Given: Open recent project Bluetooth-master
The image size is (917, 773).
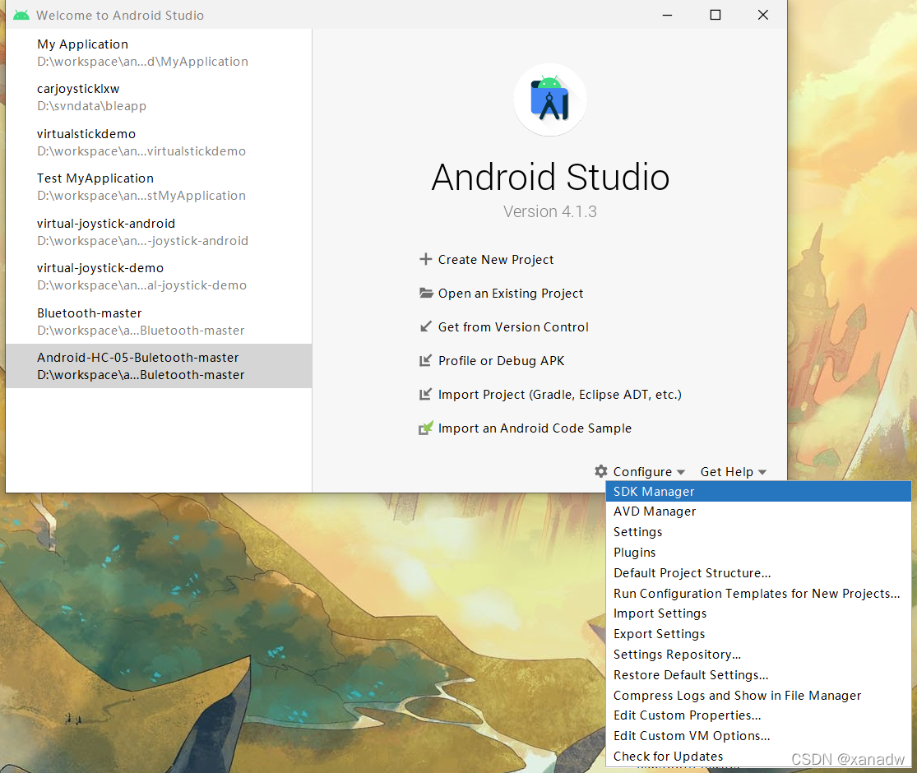Looking at the screenshot, I should click(x=159, y=321).
